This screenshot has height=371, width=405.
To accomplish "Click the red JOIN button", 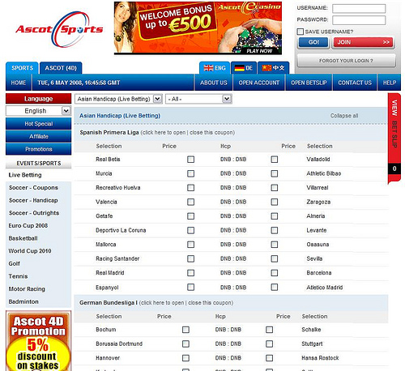I will click(x=363, y=42).
